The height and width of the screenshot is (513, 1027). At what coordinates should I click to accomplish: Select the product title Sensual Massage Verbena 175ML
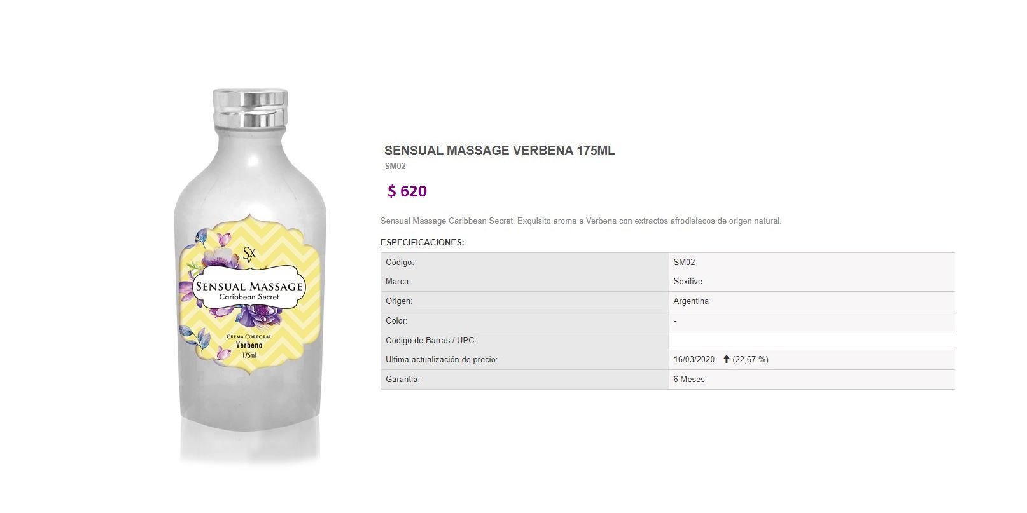coord(500,151)
